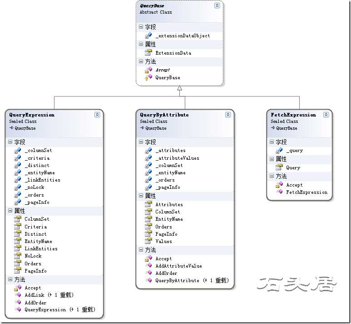351x324 pixels.
Task: Collapse 属性 section in FetchExpression
Action: [272, 159]
